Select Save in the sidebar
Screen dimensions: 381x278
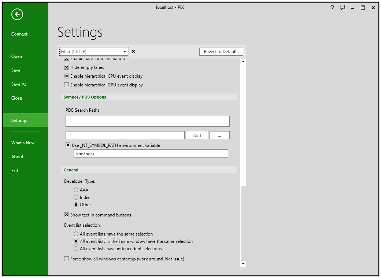(16, 70)
